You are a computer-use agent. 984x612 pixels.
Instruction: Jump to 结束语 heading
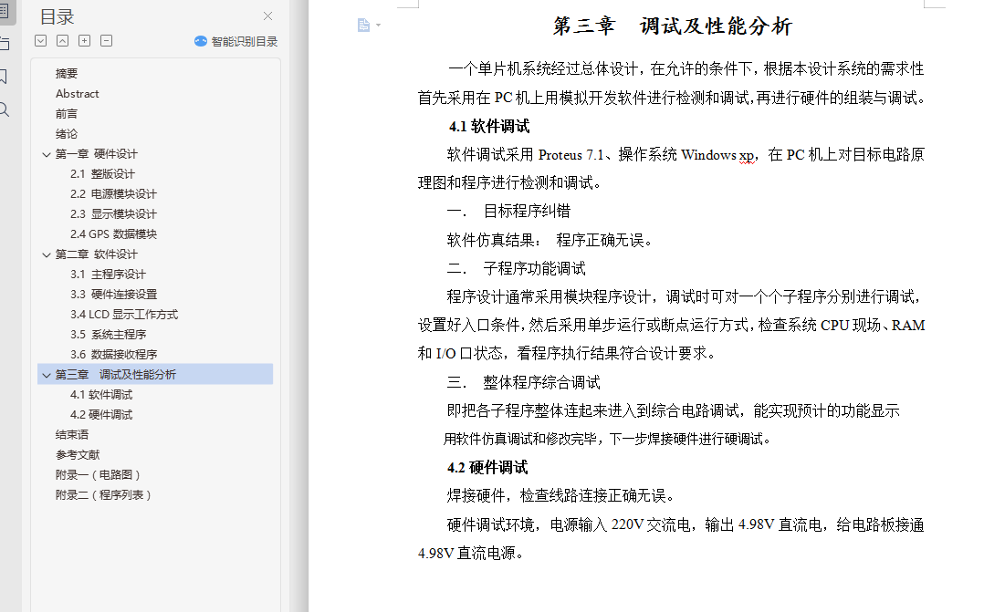point(71,434)
